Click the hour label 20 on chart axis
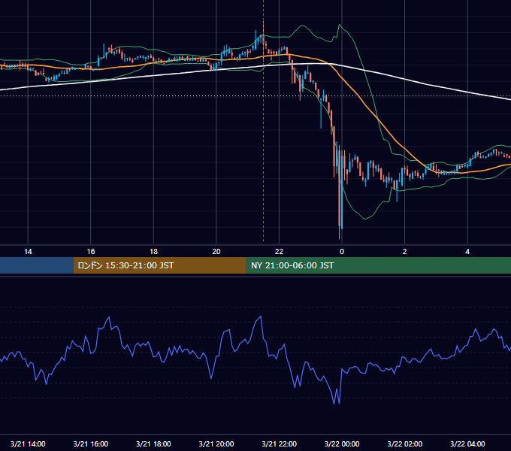This screenshot has width=511, height=451. [x=216, y=252]
